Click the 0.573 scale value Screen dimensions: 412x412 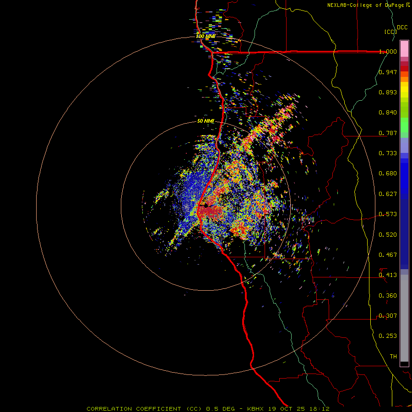tap(388, 214)
